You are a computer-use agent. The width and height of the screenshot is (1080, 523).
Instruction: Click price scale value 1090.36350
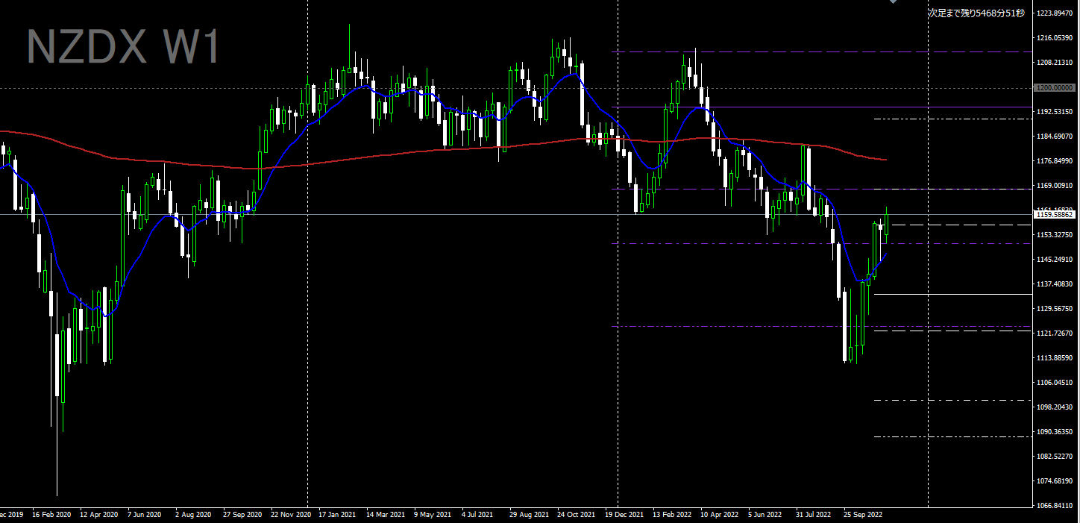coord(1055,432)
